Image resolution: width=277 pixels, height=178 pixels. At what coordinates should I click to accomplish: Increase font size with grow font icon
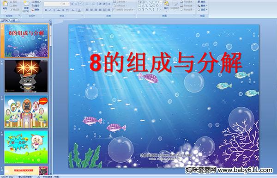tap(72, 4)
